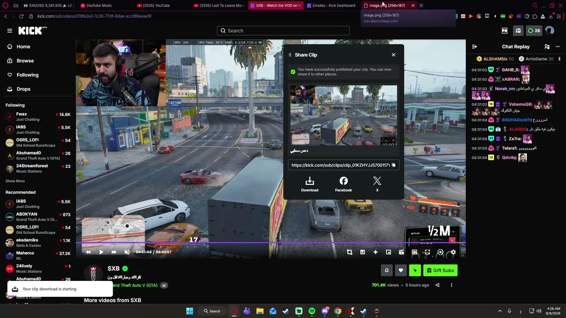
Task: Switch to Emotes - Kick Dashboard tab
Action: tap(331, 5)
